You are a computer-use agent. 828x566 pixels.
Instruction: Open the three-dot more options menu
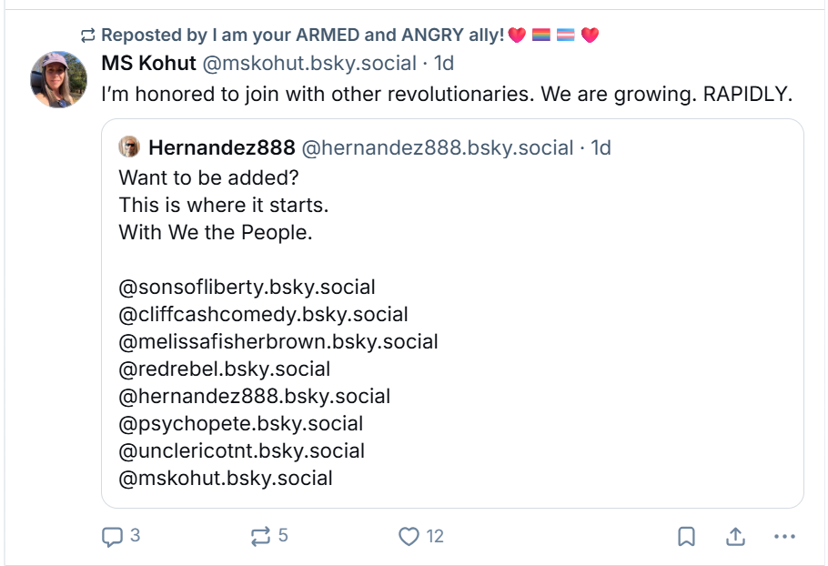(x=784, y=537)
